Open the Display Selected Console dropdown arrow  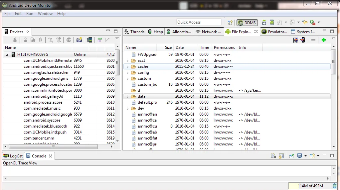coord(305,156)
